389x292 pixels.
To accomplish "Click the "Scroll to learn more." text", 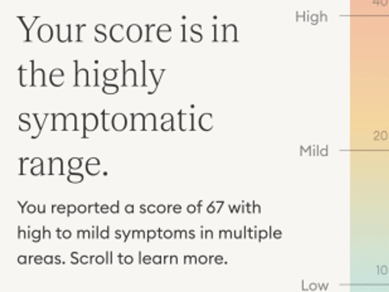I will tap(149, 258).
